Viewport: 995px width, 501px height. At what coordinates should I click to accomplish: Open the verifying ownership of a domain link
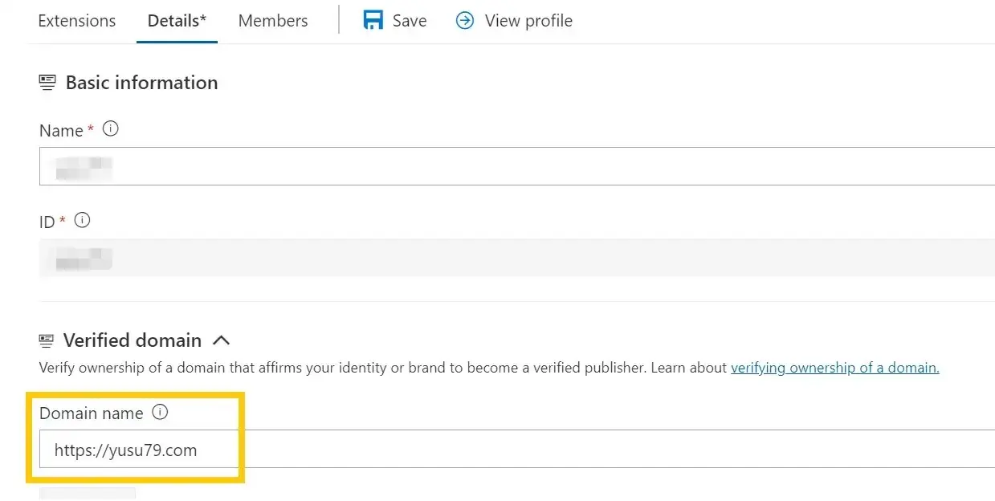(x=834, y=368)
